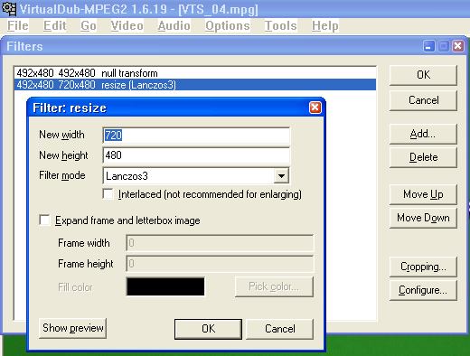Open the Cropping... settings
Image resolution: width=470 pixels, height=356 pixels.
tap(423, 267)
